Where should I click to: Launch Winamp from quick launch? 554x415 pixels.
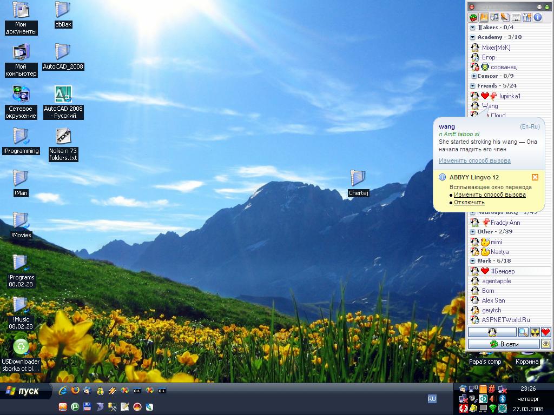[113, 391]
